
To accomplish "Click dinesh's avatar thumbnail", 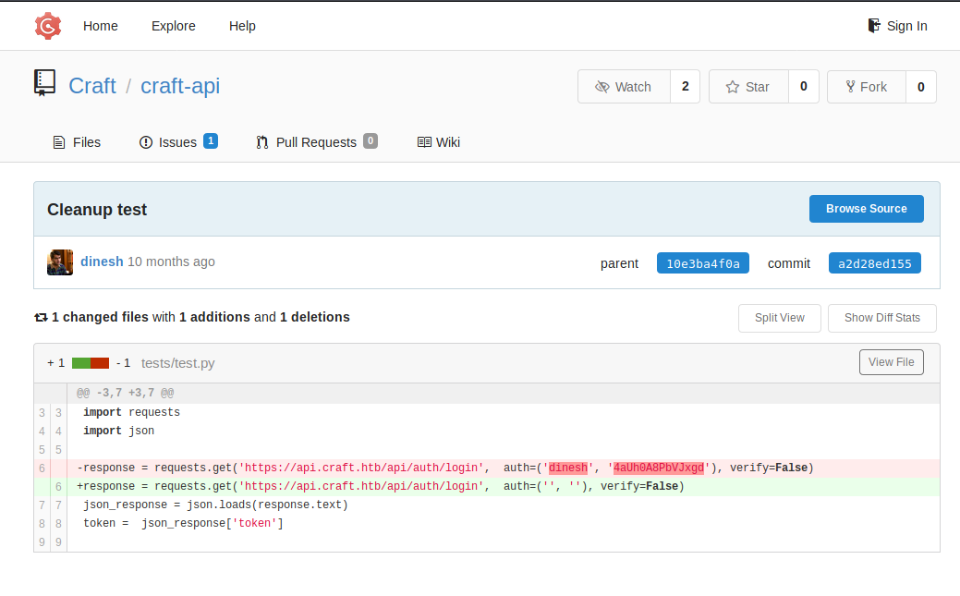I will 60,262.
